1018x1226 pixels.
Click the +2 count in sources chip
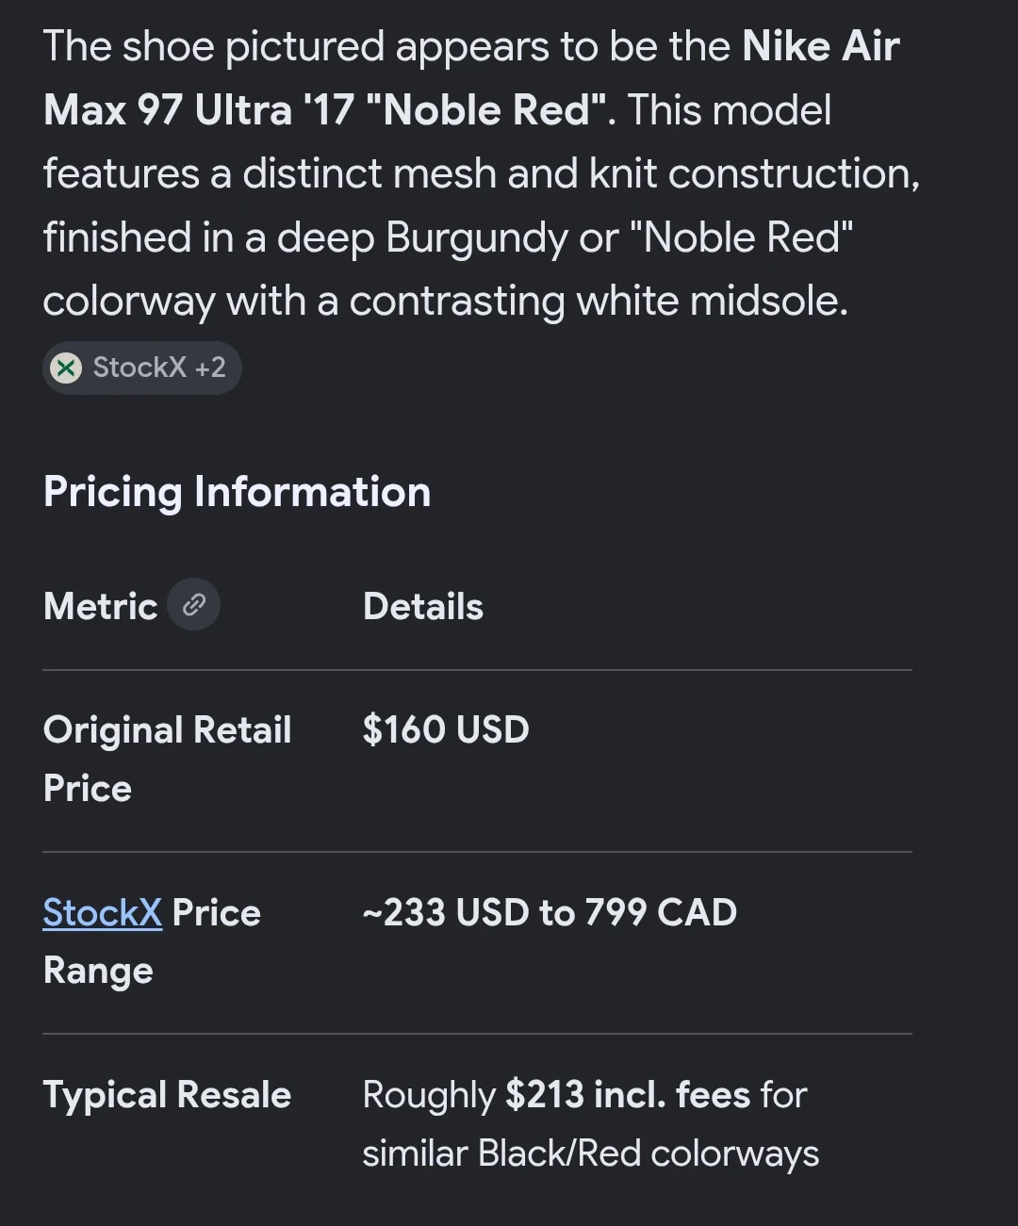point(210,368)
